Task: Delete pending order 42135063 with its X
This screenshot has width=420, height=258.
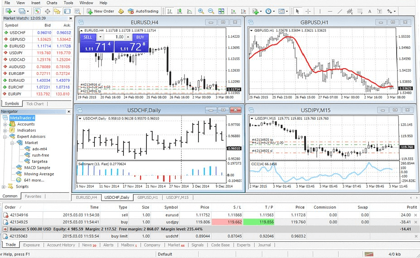Action: click(x=416, y=236)
